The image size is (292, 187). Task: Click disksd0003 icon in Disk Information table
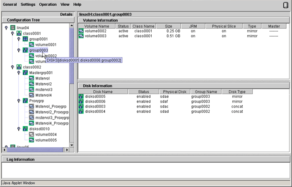[x=81, y=107]
